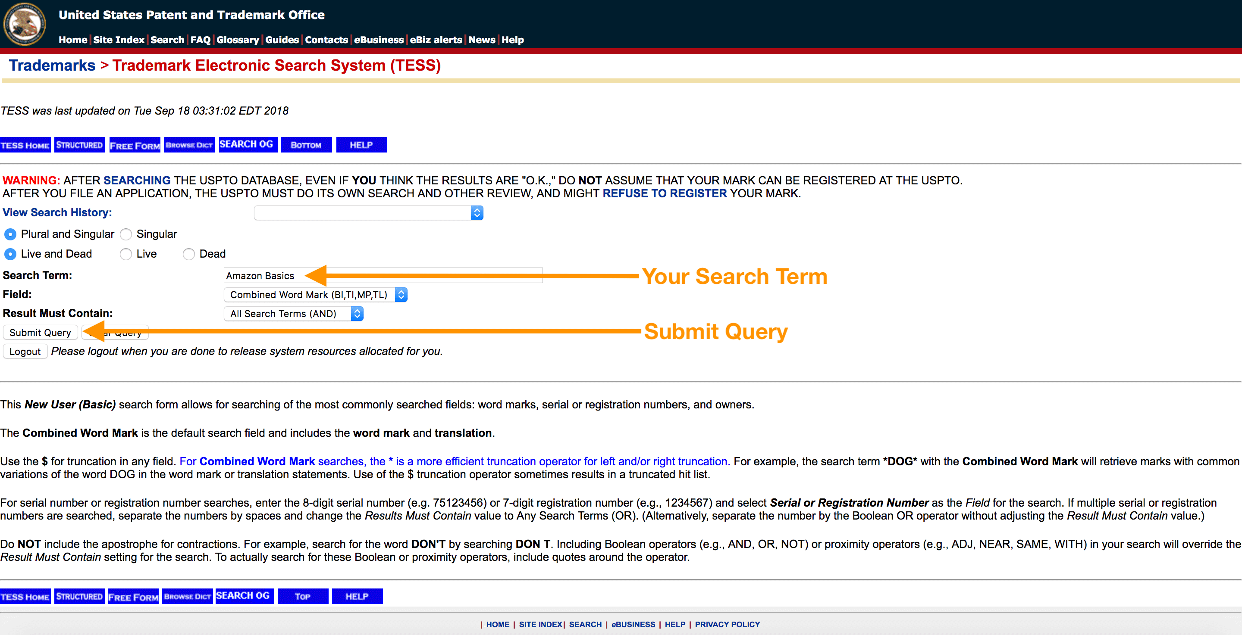Open the top Free Form search button
Viewport: 1242px width, 635px height.
(x=135, y=145)
